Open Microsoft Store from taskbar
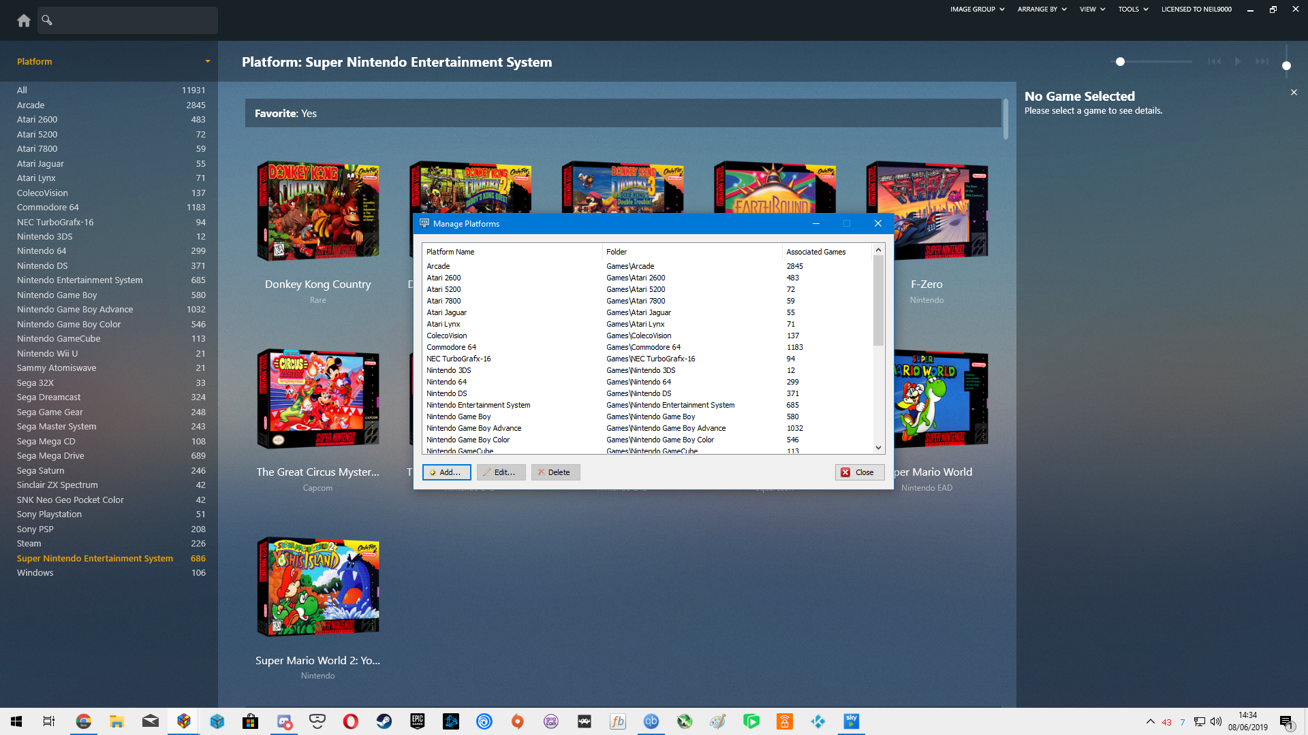 (x=250, y=721)
